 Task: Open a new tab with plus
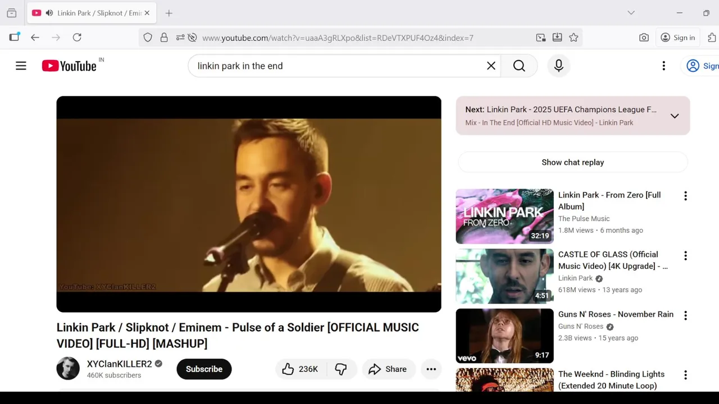click(x=169, y=13)
